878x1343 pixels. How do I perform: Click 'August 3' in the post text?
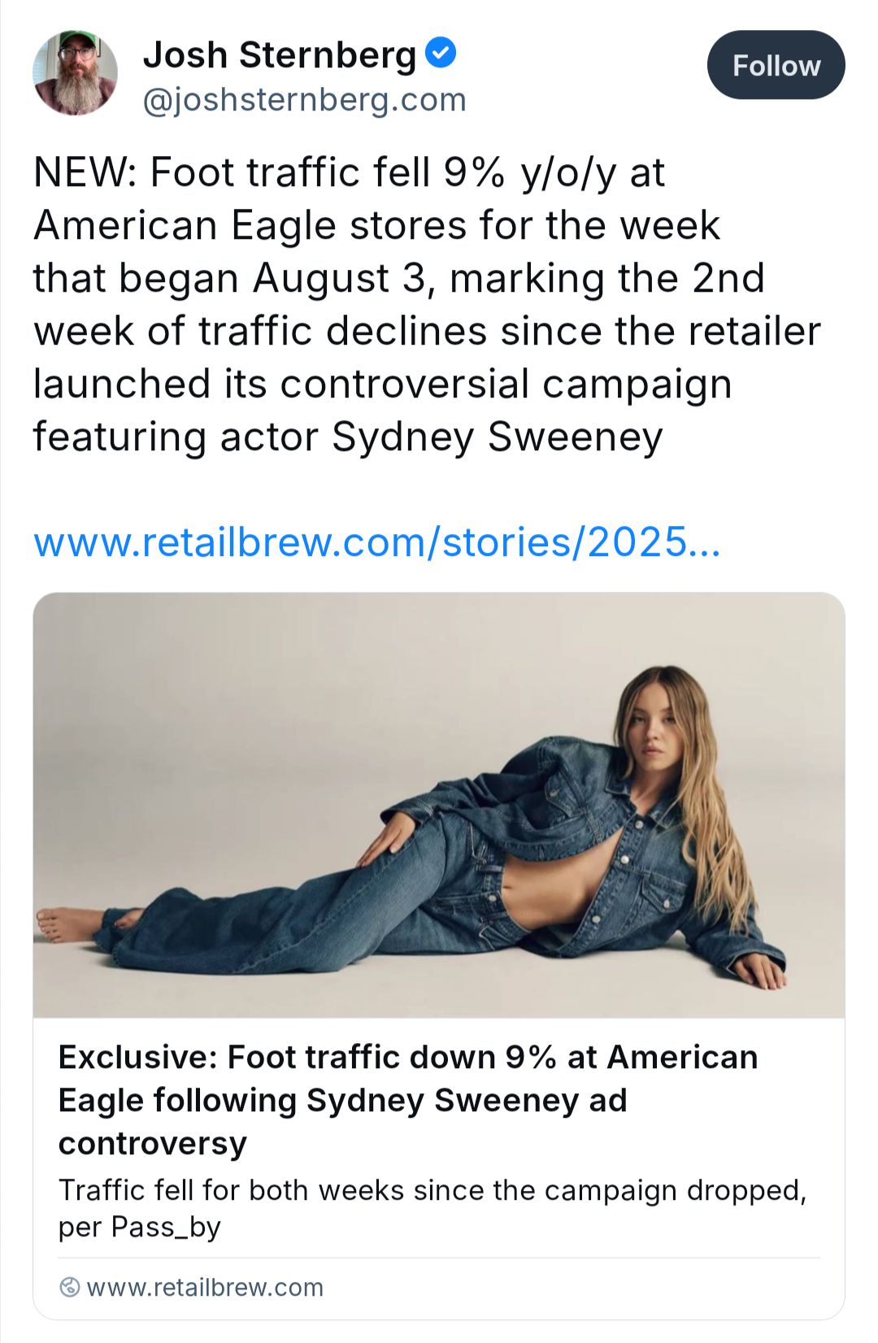click(339, 278)
